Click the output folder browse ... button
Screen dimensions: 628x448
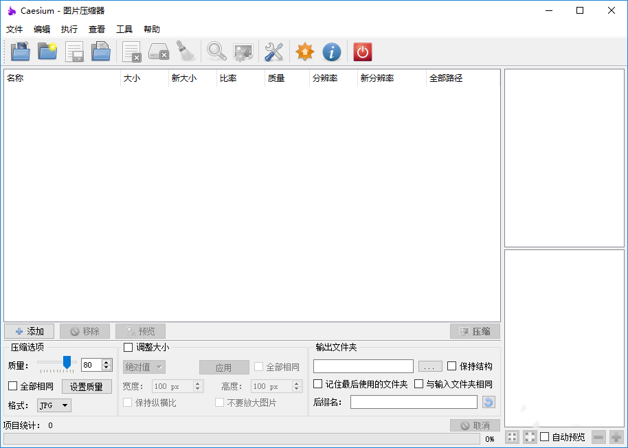pos(430,366)
